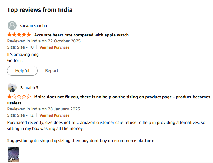213x163 pixels.
Task: Click sarwan sandhu's profile avatar icon
Action: pyautogui.click(x=12, y=25)
